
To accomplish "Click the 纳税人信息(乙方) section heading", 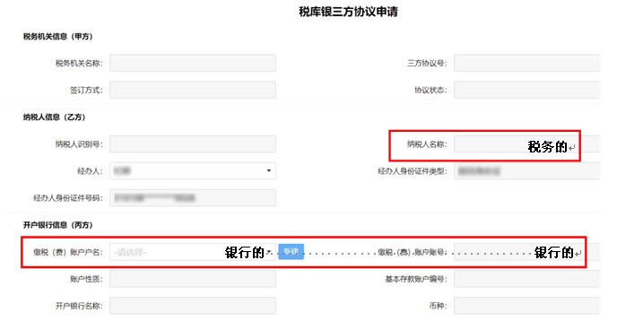I will [55, 117].
